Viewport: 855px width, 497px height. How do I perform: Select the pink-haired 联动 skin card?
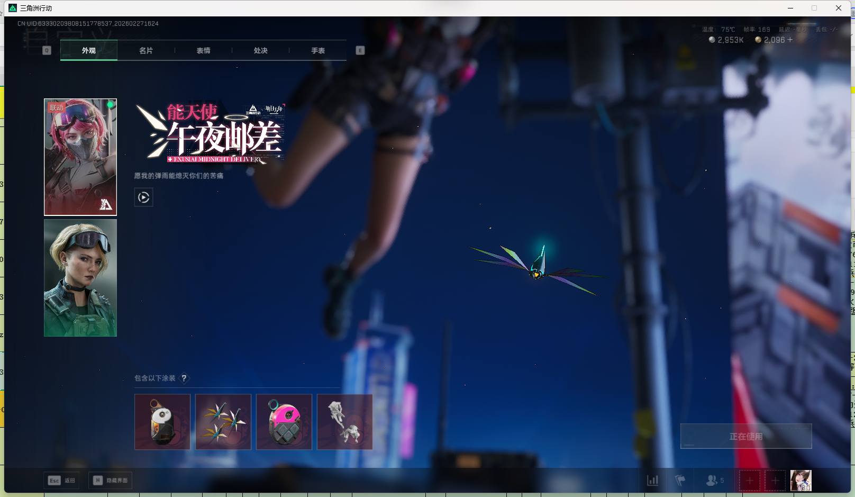(x=80, y=157)
